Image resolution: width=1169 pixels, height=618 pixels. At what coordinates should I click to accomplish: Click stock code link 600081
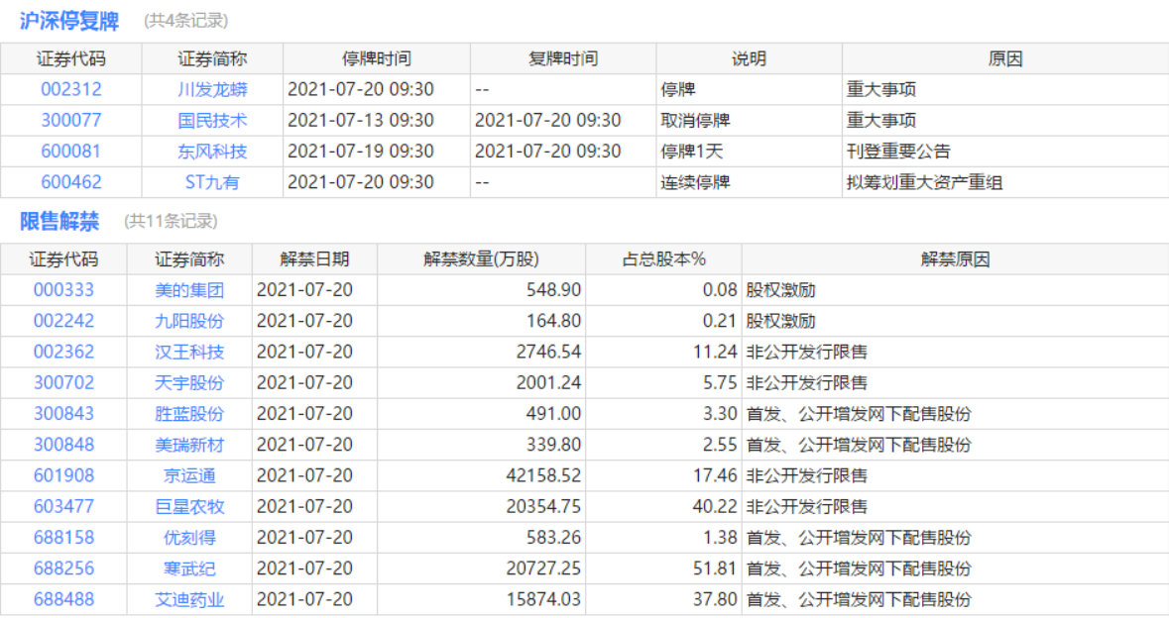[70, 152]
